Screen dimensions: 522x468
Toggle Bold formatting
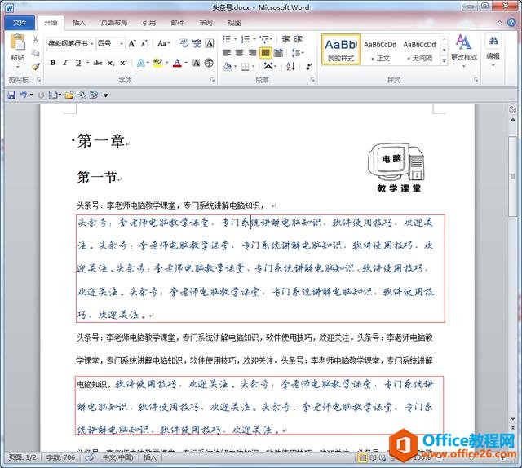click(52, 63)
